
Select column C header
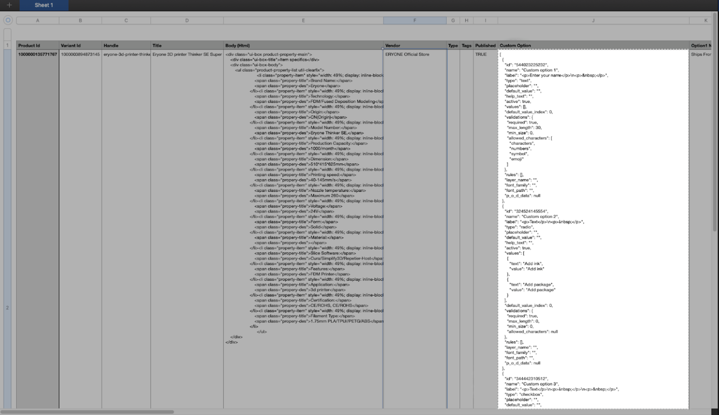click(x=126, y=20)
